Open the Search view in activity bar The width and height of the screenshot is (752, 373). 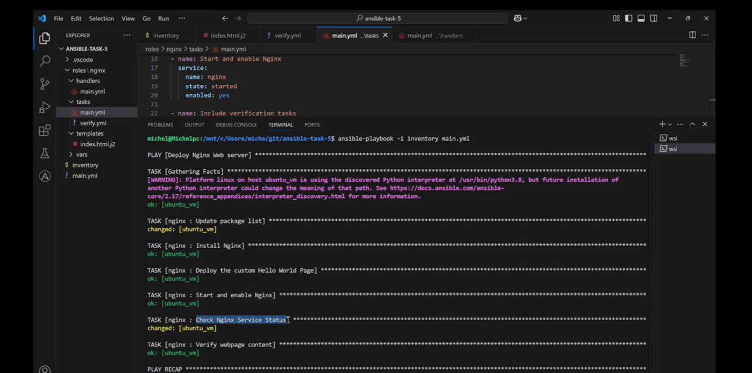tap(44, 61)
